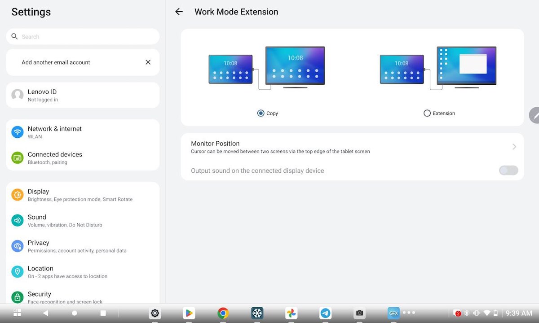Screen dimensions: 539x323
Task: Click the Location pin icon
Action: click(18, 271)
